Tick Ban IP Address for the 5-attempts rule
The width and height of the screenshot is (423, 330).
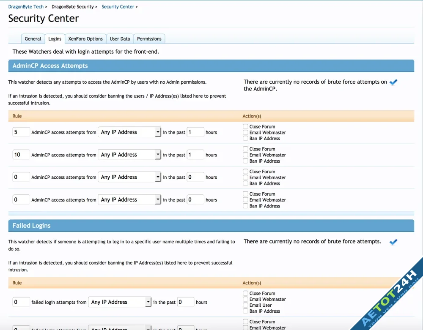[x=245, y=138]
